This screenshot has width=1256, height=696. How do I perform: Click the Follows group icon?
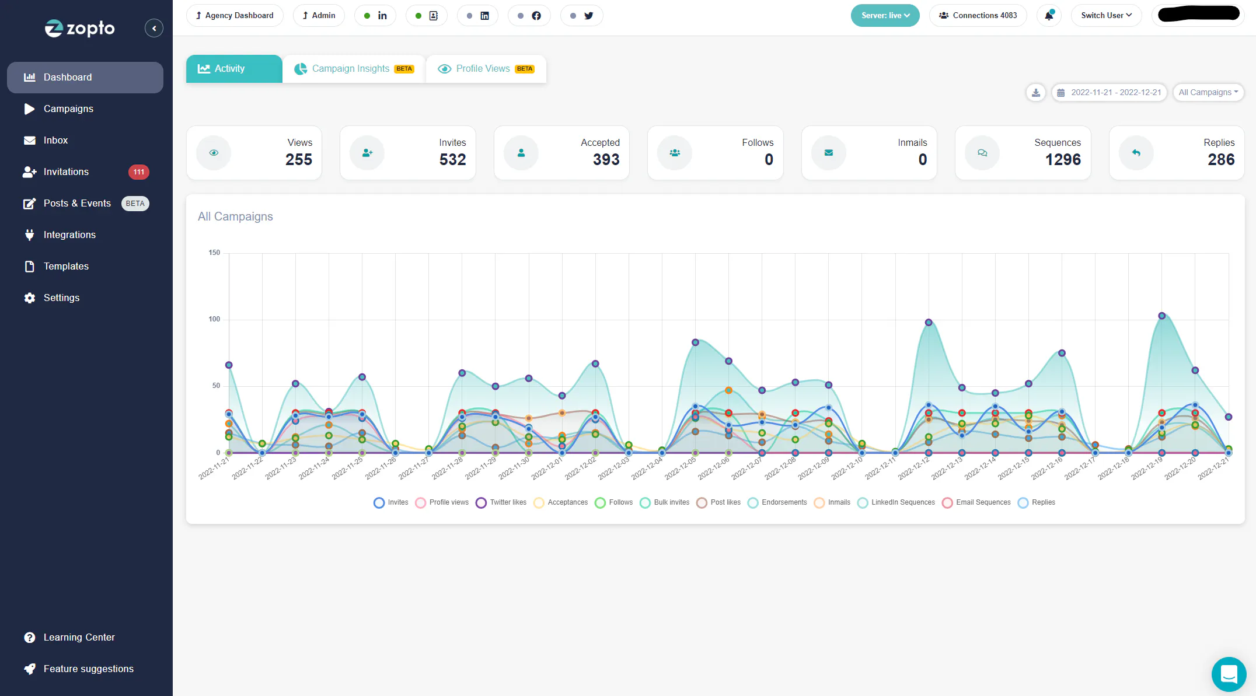675,153
